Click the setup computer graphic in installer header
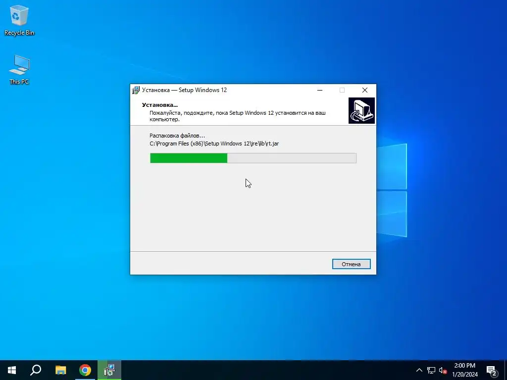This screenshot has width=507, height=380. point(361,110)
